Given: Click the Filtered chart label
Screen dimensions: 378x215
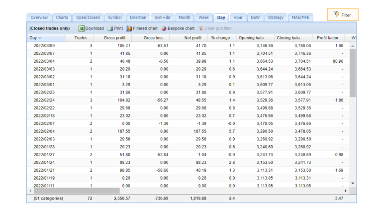Looking at the screenshot, I should pyautogui.click(x=145, y=28).
